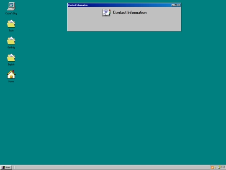Click the help question mark tray icon

point(219,167)
